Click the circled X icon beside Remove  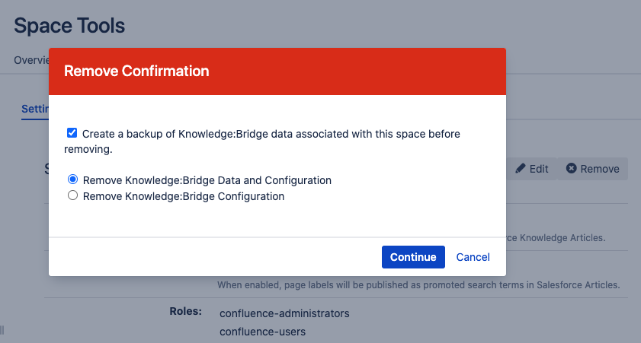pos(571,169)
